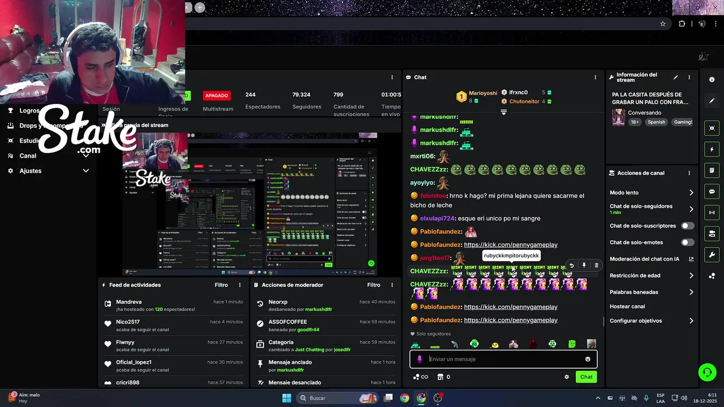Open chat settings gear icon
The height and width of the screenshot is (407, 724).
pos(567,377)
